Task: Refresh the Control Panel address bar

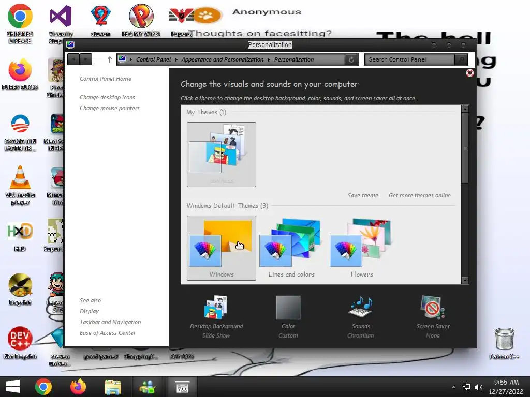Action: (351, 59)
